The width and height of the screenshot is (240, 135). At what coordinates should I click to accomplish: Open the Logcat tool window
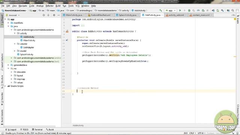(x=11, y=129)
